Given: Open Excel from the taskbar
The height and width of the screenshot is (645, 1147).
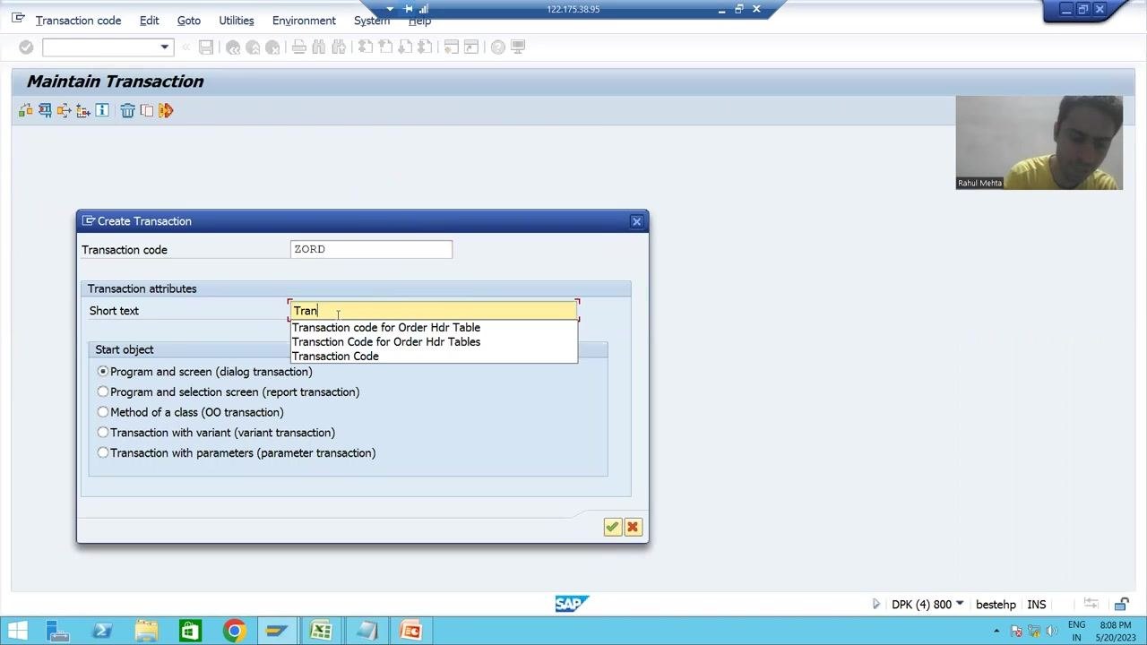Looking at the screenshot, I should [321, 631].
